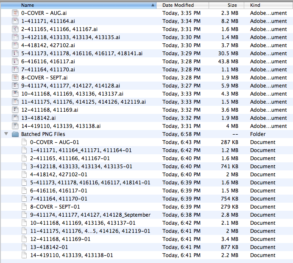Select the file name 0-COVER - AUG.ai
The width and height of the screenshot is (293, 263).
(44, 13)
